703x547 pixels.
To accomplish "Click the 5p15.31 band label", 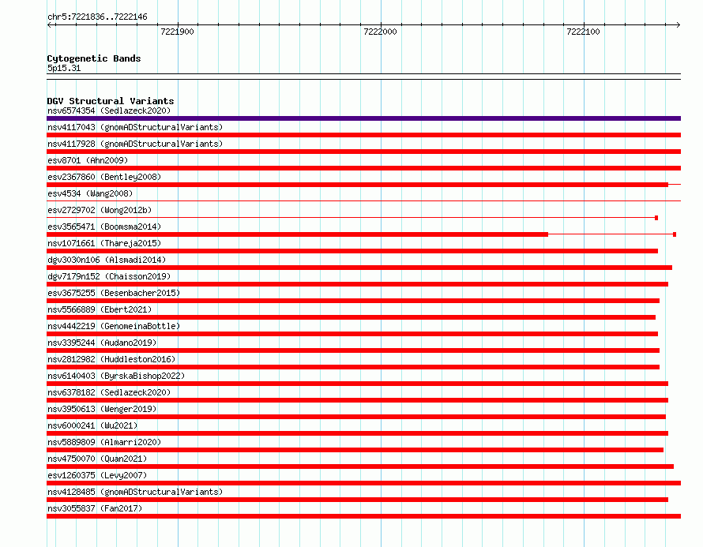I will click(64, 68).
